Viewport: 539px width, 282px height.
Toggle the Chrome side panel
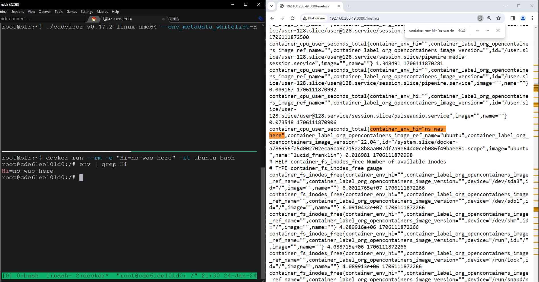(513, 18)
